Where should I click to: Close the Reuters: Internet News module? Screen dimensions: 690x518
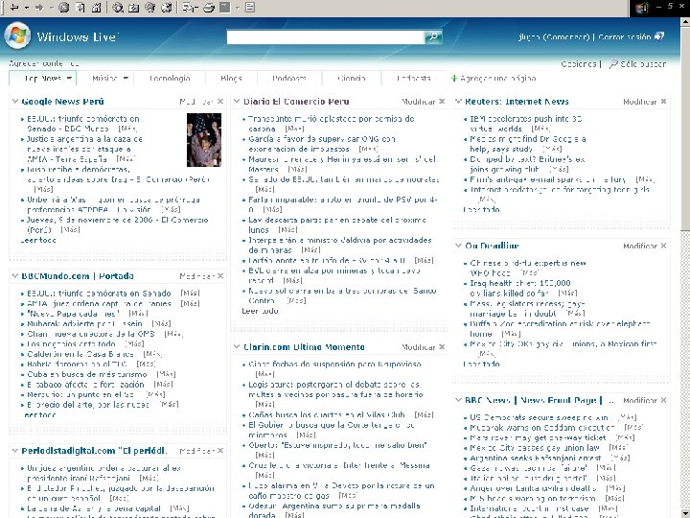coord(663,102)
